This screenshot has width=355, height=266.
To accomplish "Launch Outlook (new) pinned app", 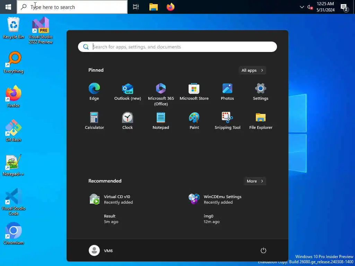I will point(128,91).
